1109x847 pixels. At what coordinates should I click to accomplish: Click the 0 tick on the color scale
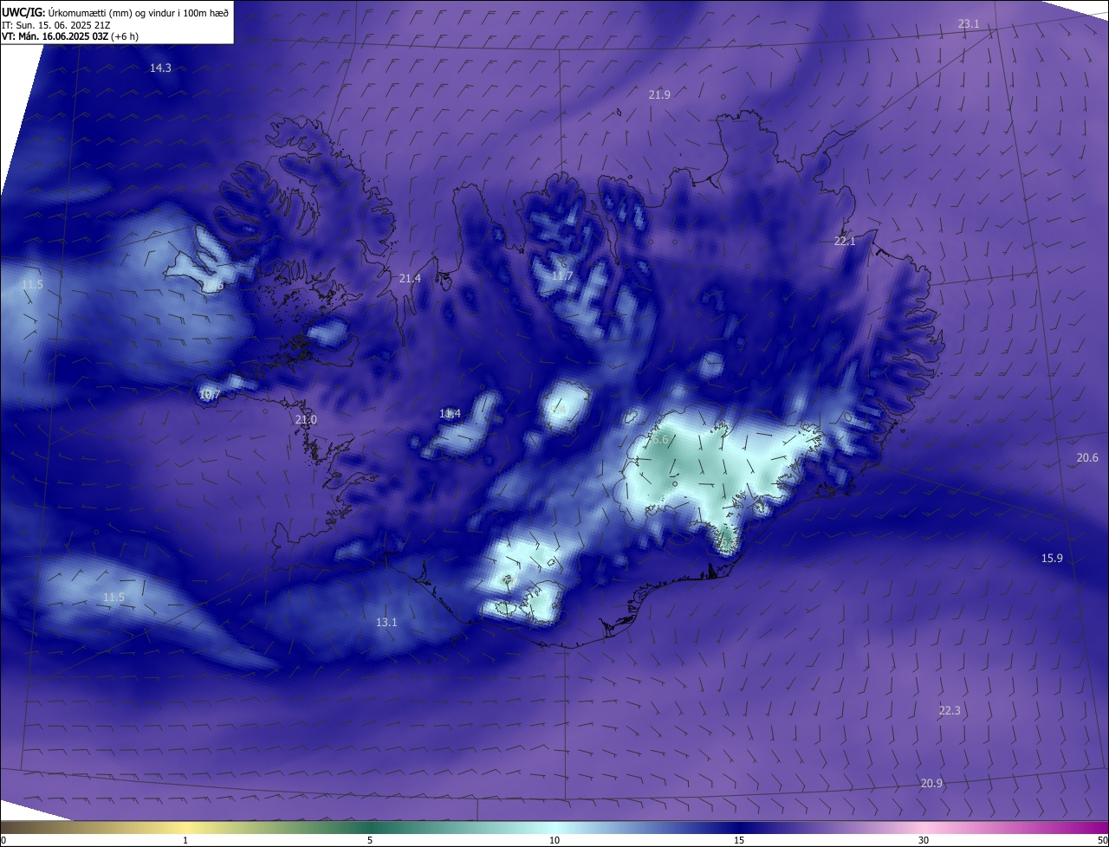point(3,840)
